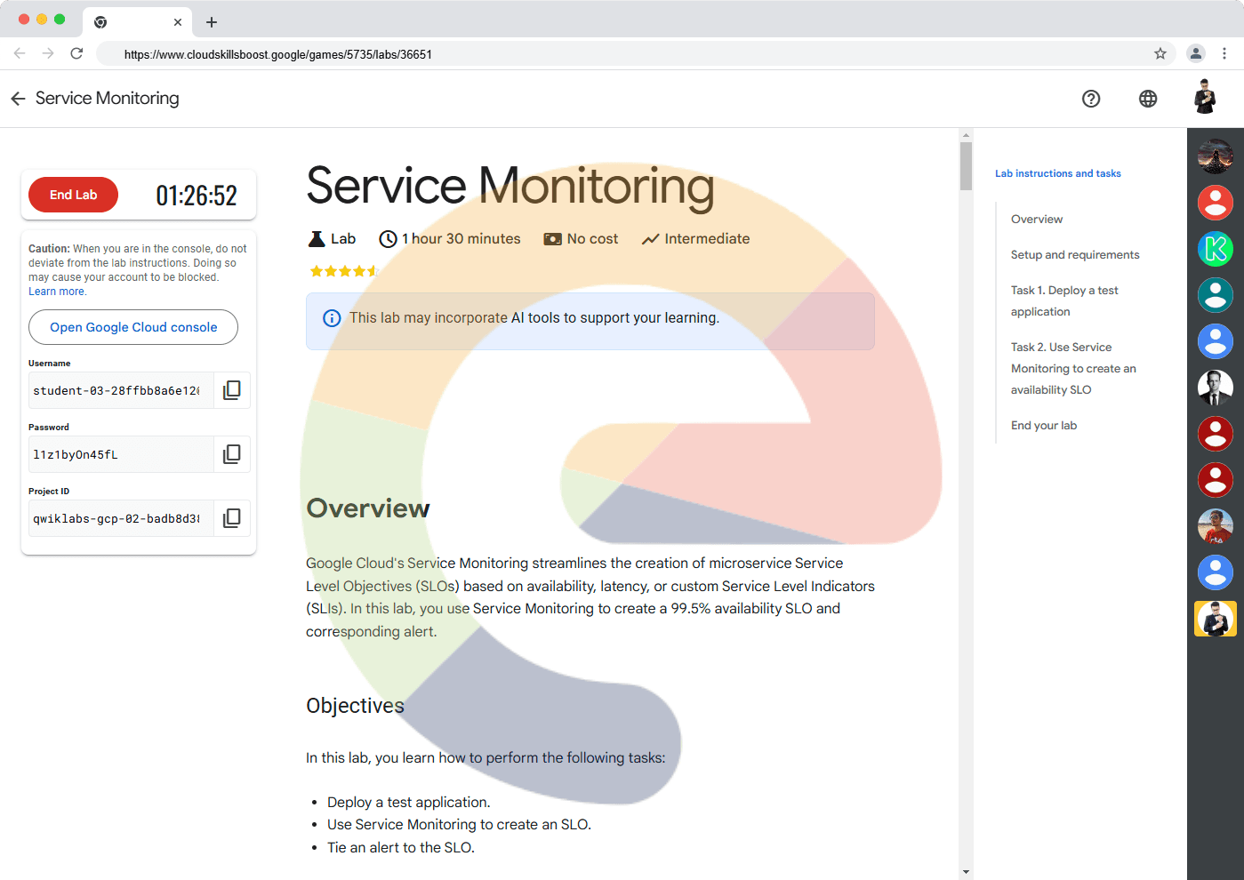This screenshot has height=880, width=1244.
Task: Click the Password field
Action: (121, 454)
